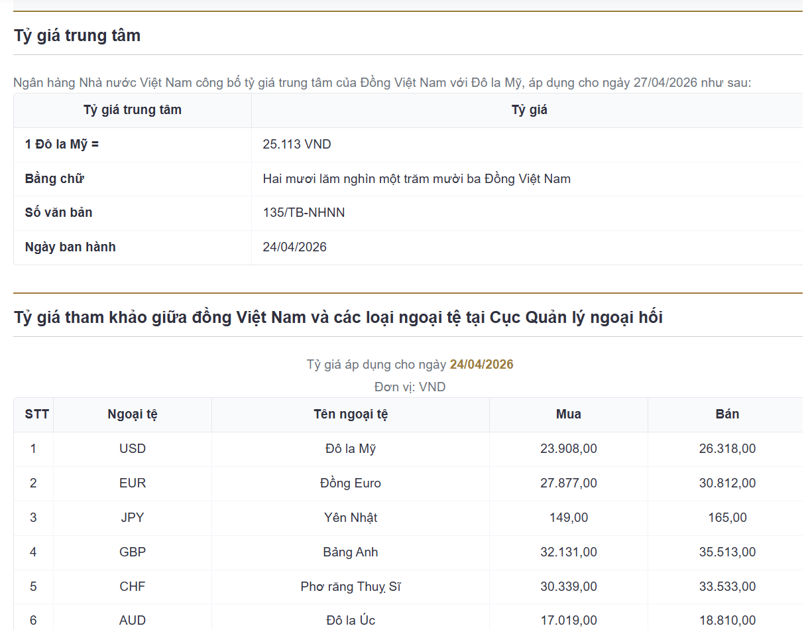Viewport: 806px width, 630px height.
Task: Click the CHF Phơ răng Thụy Sĩ row
Action: [x=351, y=586]
